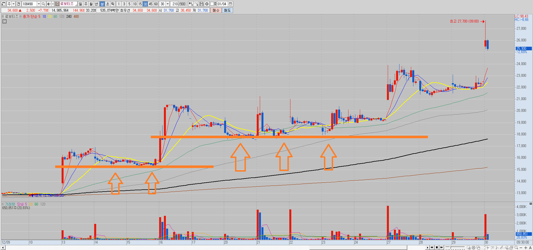533x250 pixels.
Task: Select the 1-minute interval tab
Action: [x=119, y=4]
